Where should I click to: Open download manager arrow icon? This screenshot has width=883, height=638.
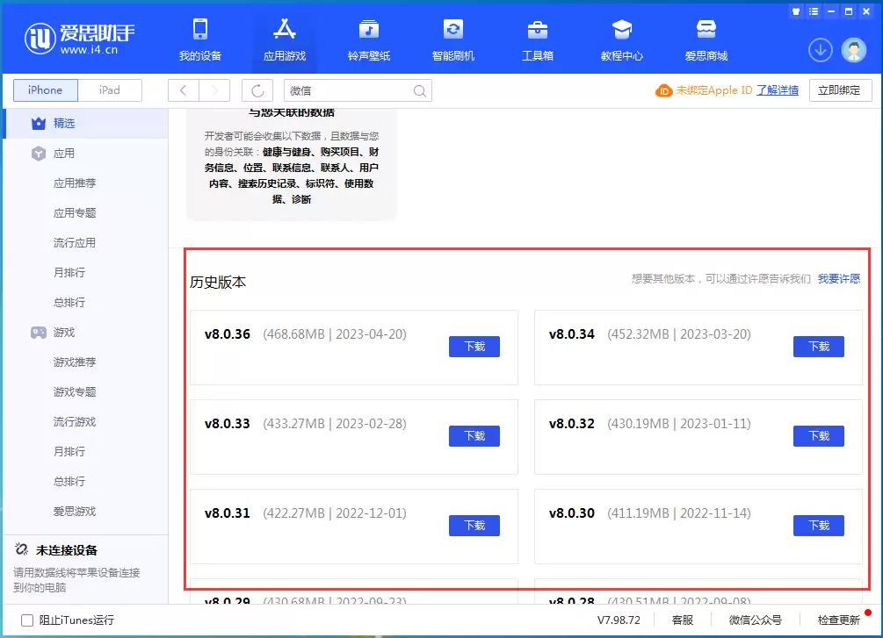point(821,50)
